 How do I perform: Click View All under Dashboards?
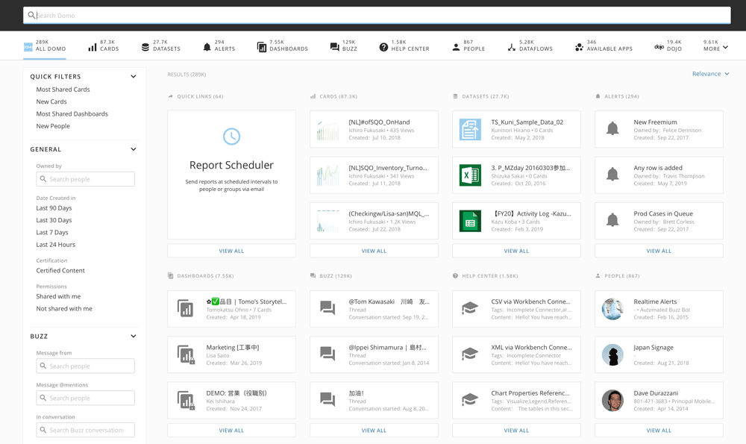(x=232, y=431)
